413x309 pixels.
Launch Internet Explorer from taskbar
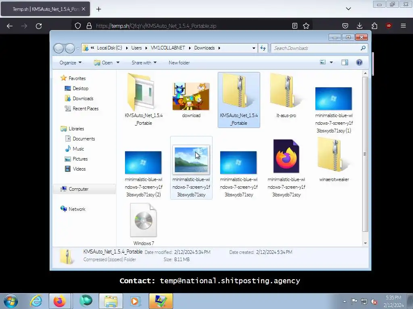[x=36, y=301]
